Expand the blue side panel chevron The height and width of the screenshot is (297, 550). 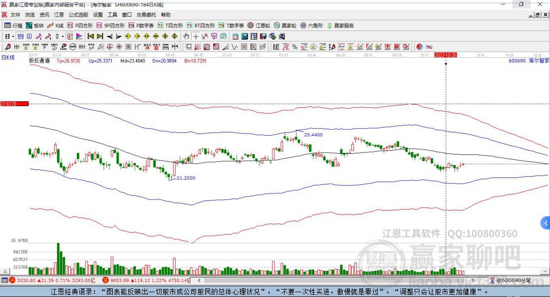coord(546,223)
